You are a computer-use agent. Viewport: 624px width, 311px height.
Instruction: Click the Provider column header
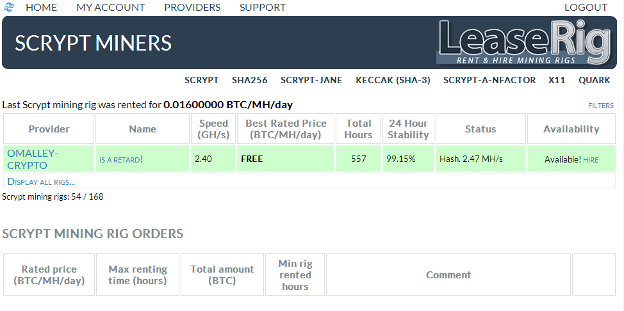[49, 129]
